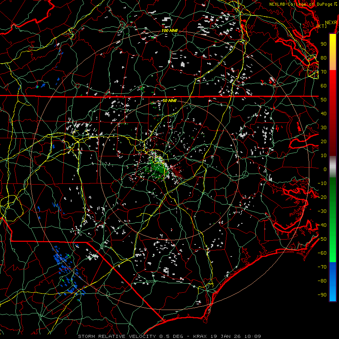Click the 70 value on the velocity scale
This screenshot has width=339, height=339.
(324, 72)
